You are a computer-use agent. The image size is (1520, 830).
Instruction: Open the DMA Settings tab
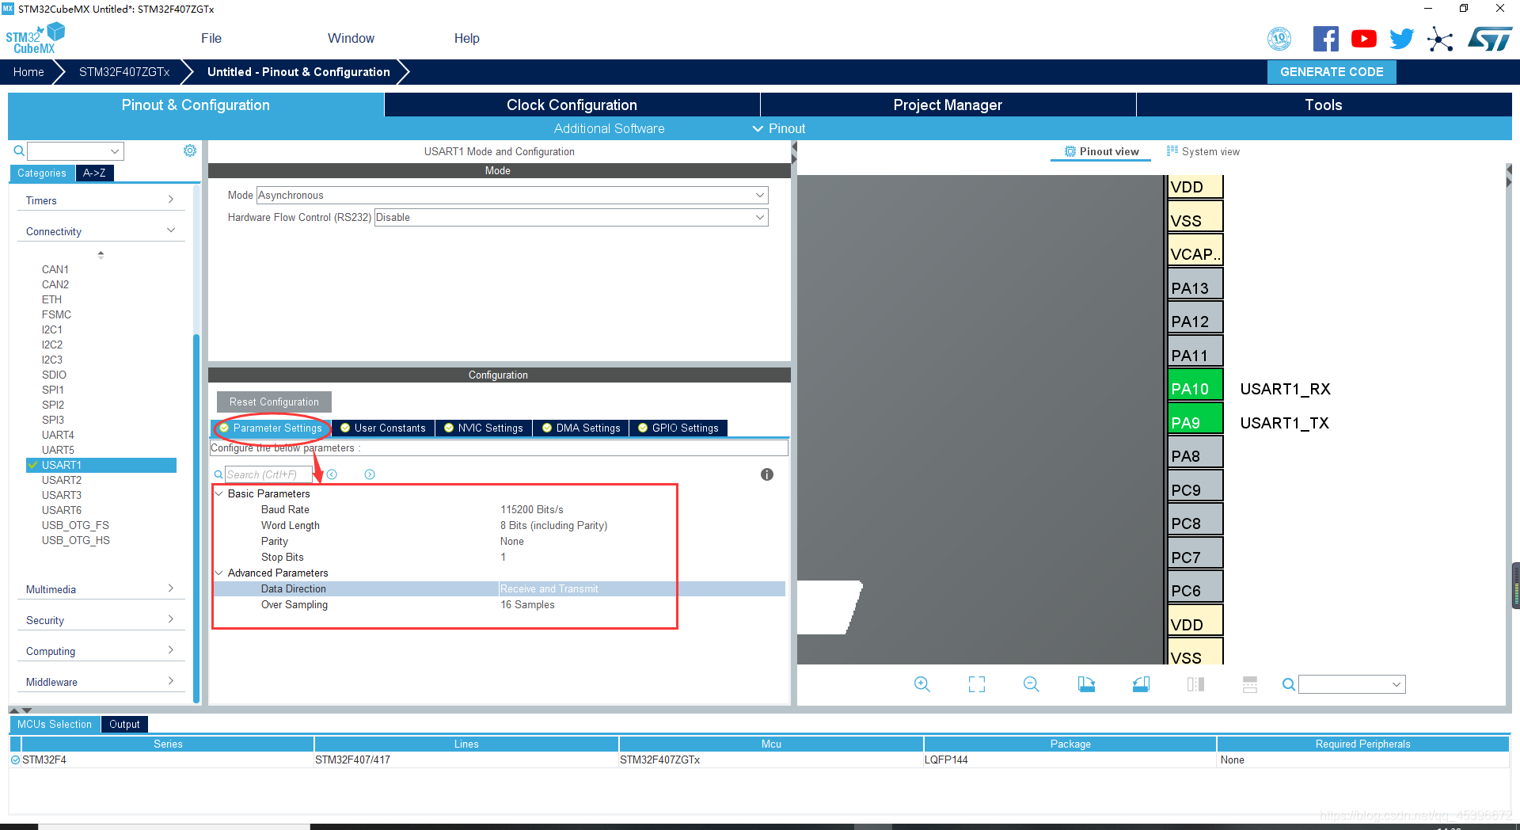point(581,428)
